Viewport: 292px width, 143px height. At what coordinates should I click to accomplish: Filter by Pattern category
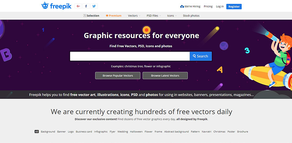195,132
